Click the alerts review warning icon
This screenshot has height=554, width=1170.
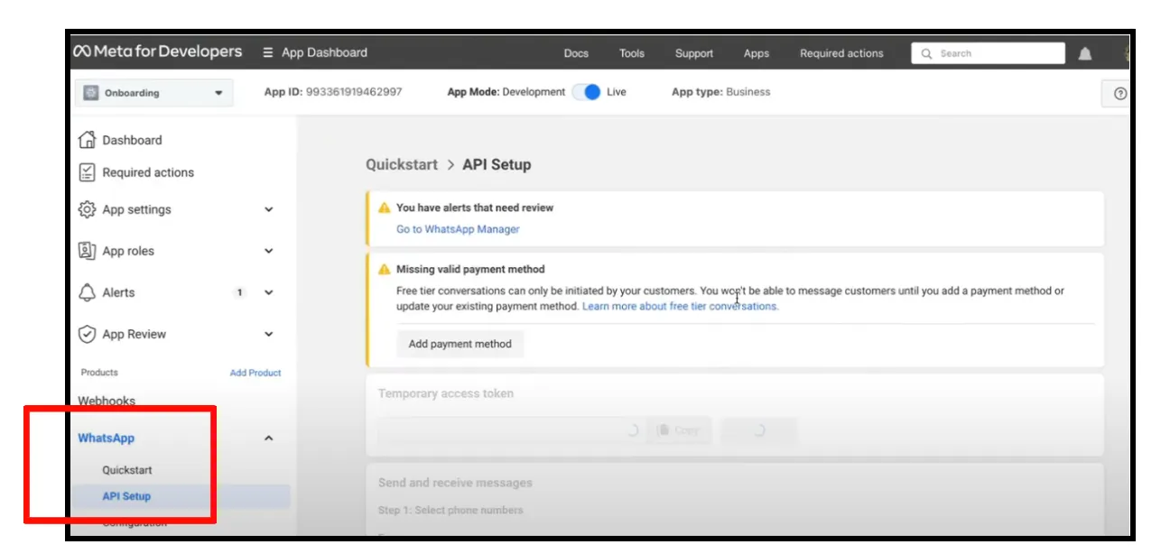[x=385, y=208]
